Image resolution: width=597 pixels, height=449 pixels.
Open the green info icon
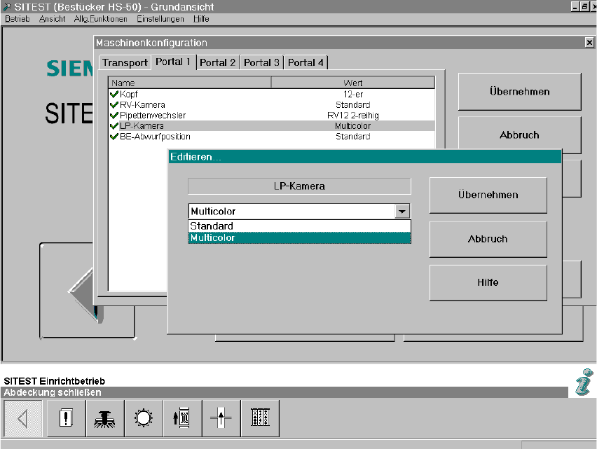[583, 383]
